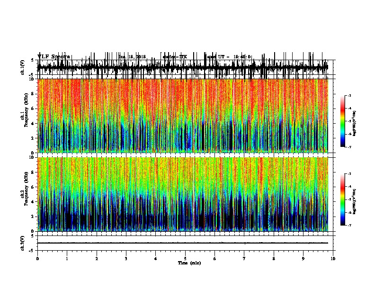Click inside the ch.2 spectrogram panel
This screenshot has width=375, height=290.
pos(182,194)
